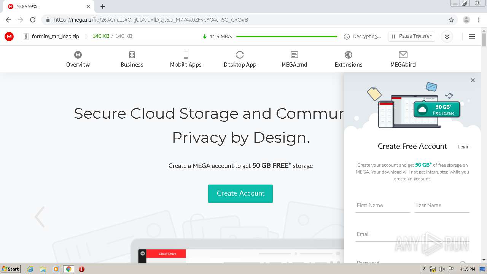Click the address bar URL

click(x=151, y=20)
